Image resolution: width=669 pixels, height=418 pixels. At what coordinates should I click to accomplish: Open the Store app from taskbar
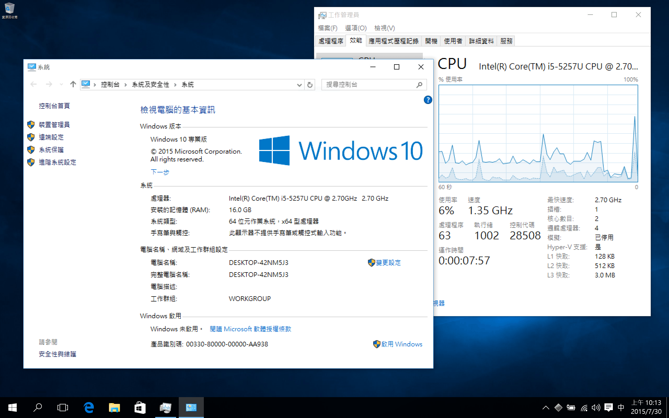pyautogui.click(x=140, y=408)
